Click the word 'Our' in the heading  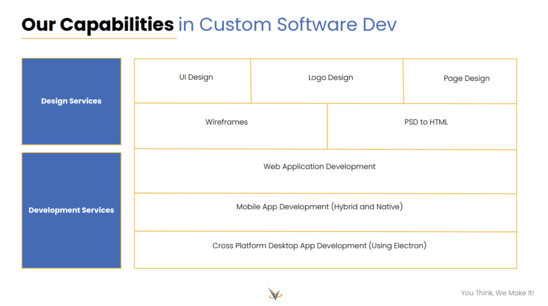point(39,25)
